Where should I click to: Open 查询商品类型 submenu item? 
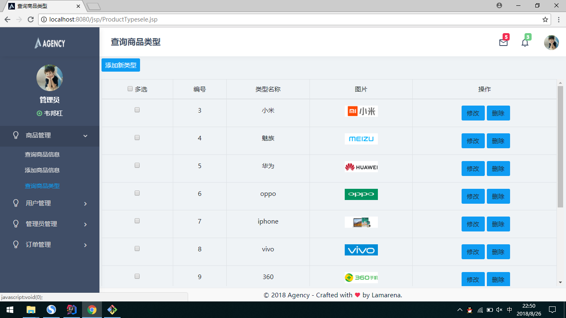tap(42, 186)
